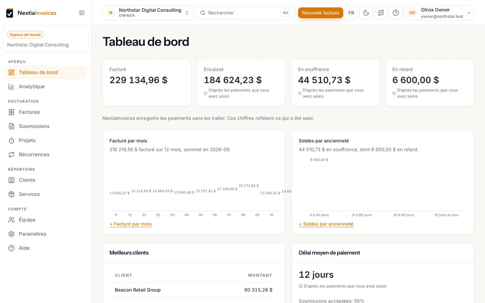Viewport: 485px width, 303px height.
Task: Click the 12 jours payment delay value
Action: click(316, 275)
